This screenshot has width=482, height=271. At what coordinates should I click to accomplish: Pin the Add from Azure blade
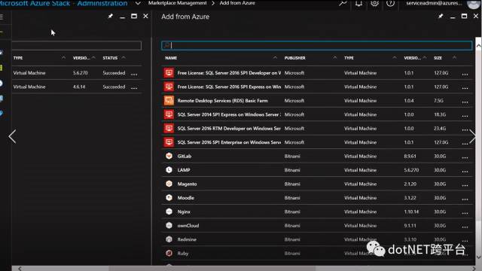click(x=441, y=16)
